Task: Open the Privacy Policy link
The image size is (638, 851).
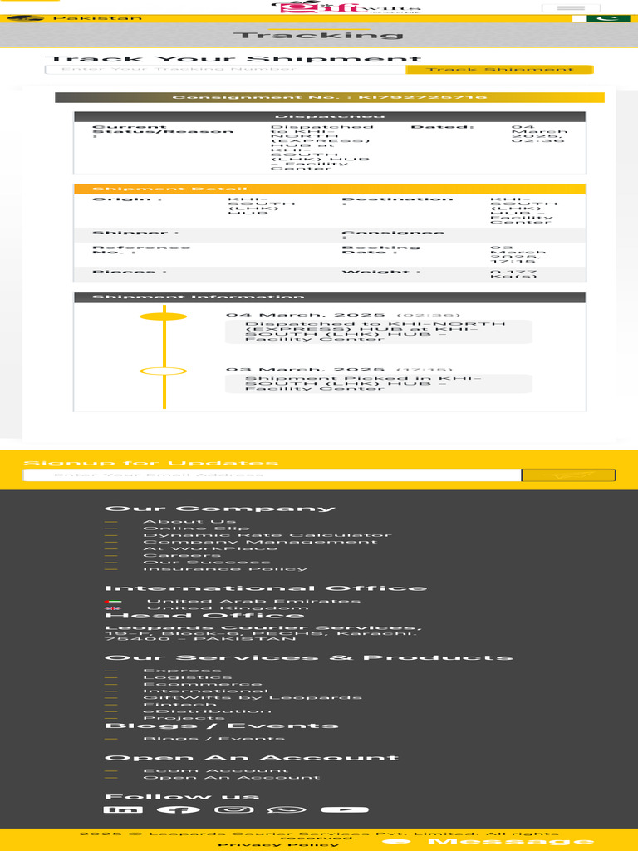Action: pos(278,845)
